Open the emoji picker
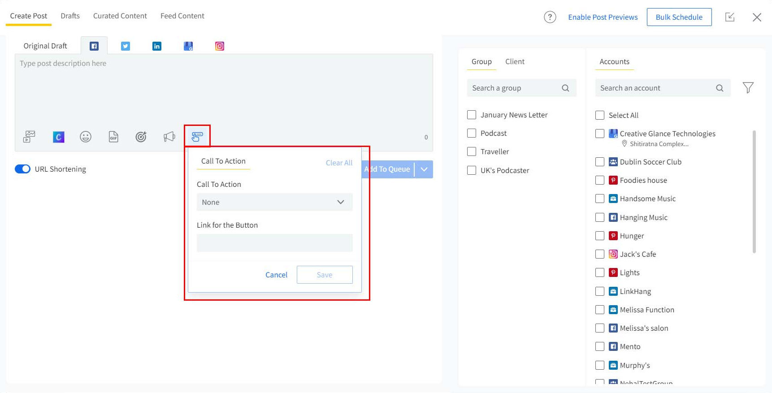This screenshot has height=393, width=772. pyautogui.click(x=86, y=137)
